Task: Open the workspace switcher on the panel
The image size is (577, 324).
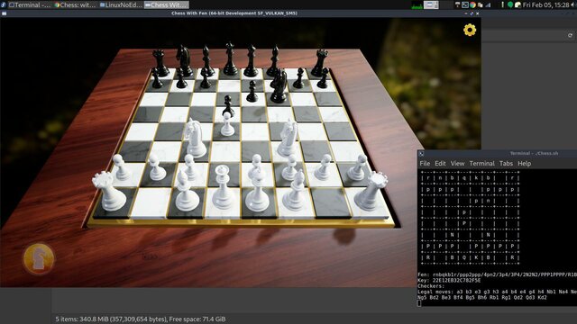Action: coord(431,4)
